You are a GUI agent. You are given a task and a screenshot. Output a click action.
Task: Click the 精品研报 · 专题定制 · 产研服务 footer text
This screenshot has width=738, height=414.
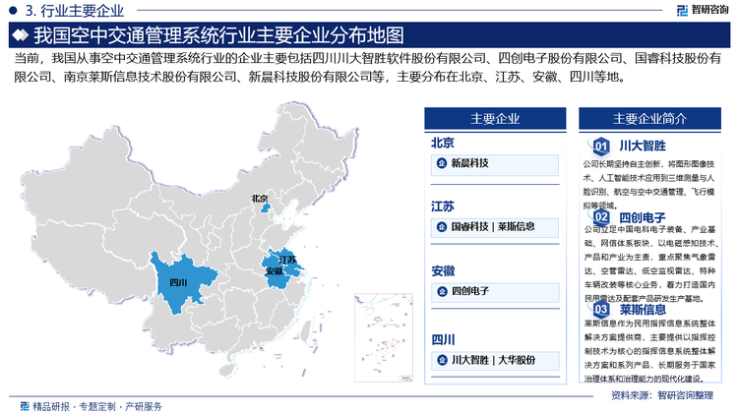tap(97, 406)
